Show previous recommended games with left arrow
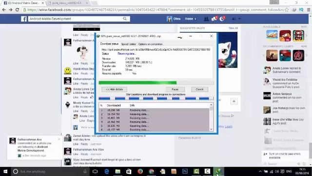This screenshot has height=176, width=312. (264, 55)
